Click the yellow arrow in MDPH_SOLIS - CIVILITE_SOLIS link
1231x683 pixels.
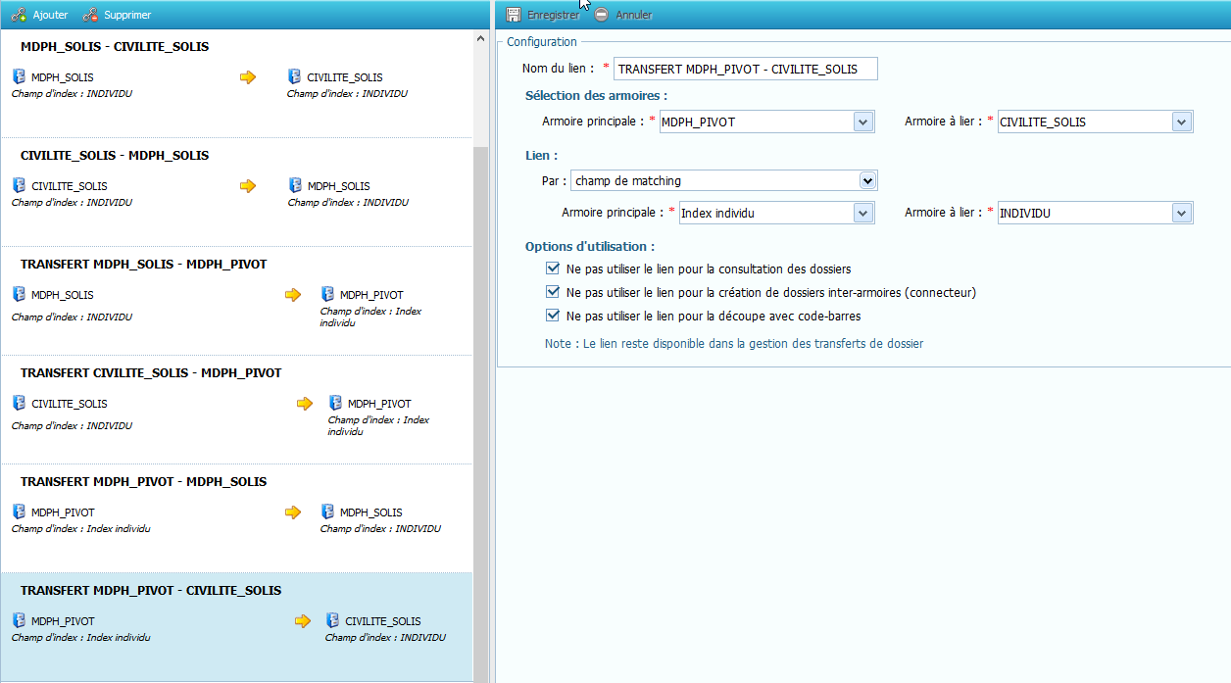point(248,77)
